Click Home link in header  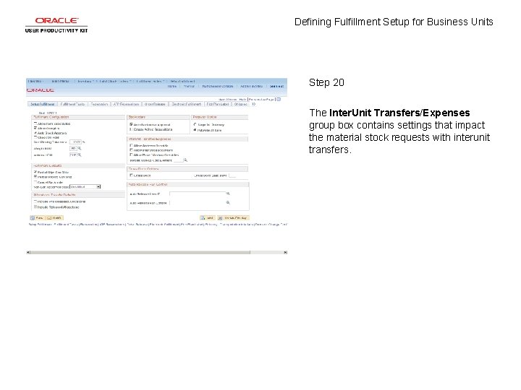point(171,86)
